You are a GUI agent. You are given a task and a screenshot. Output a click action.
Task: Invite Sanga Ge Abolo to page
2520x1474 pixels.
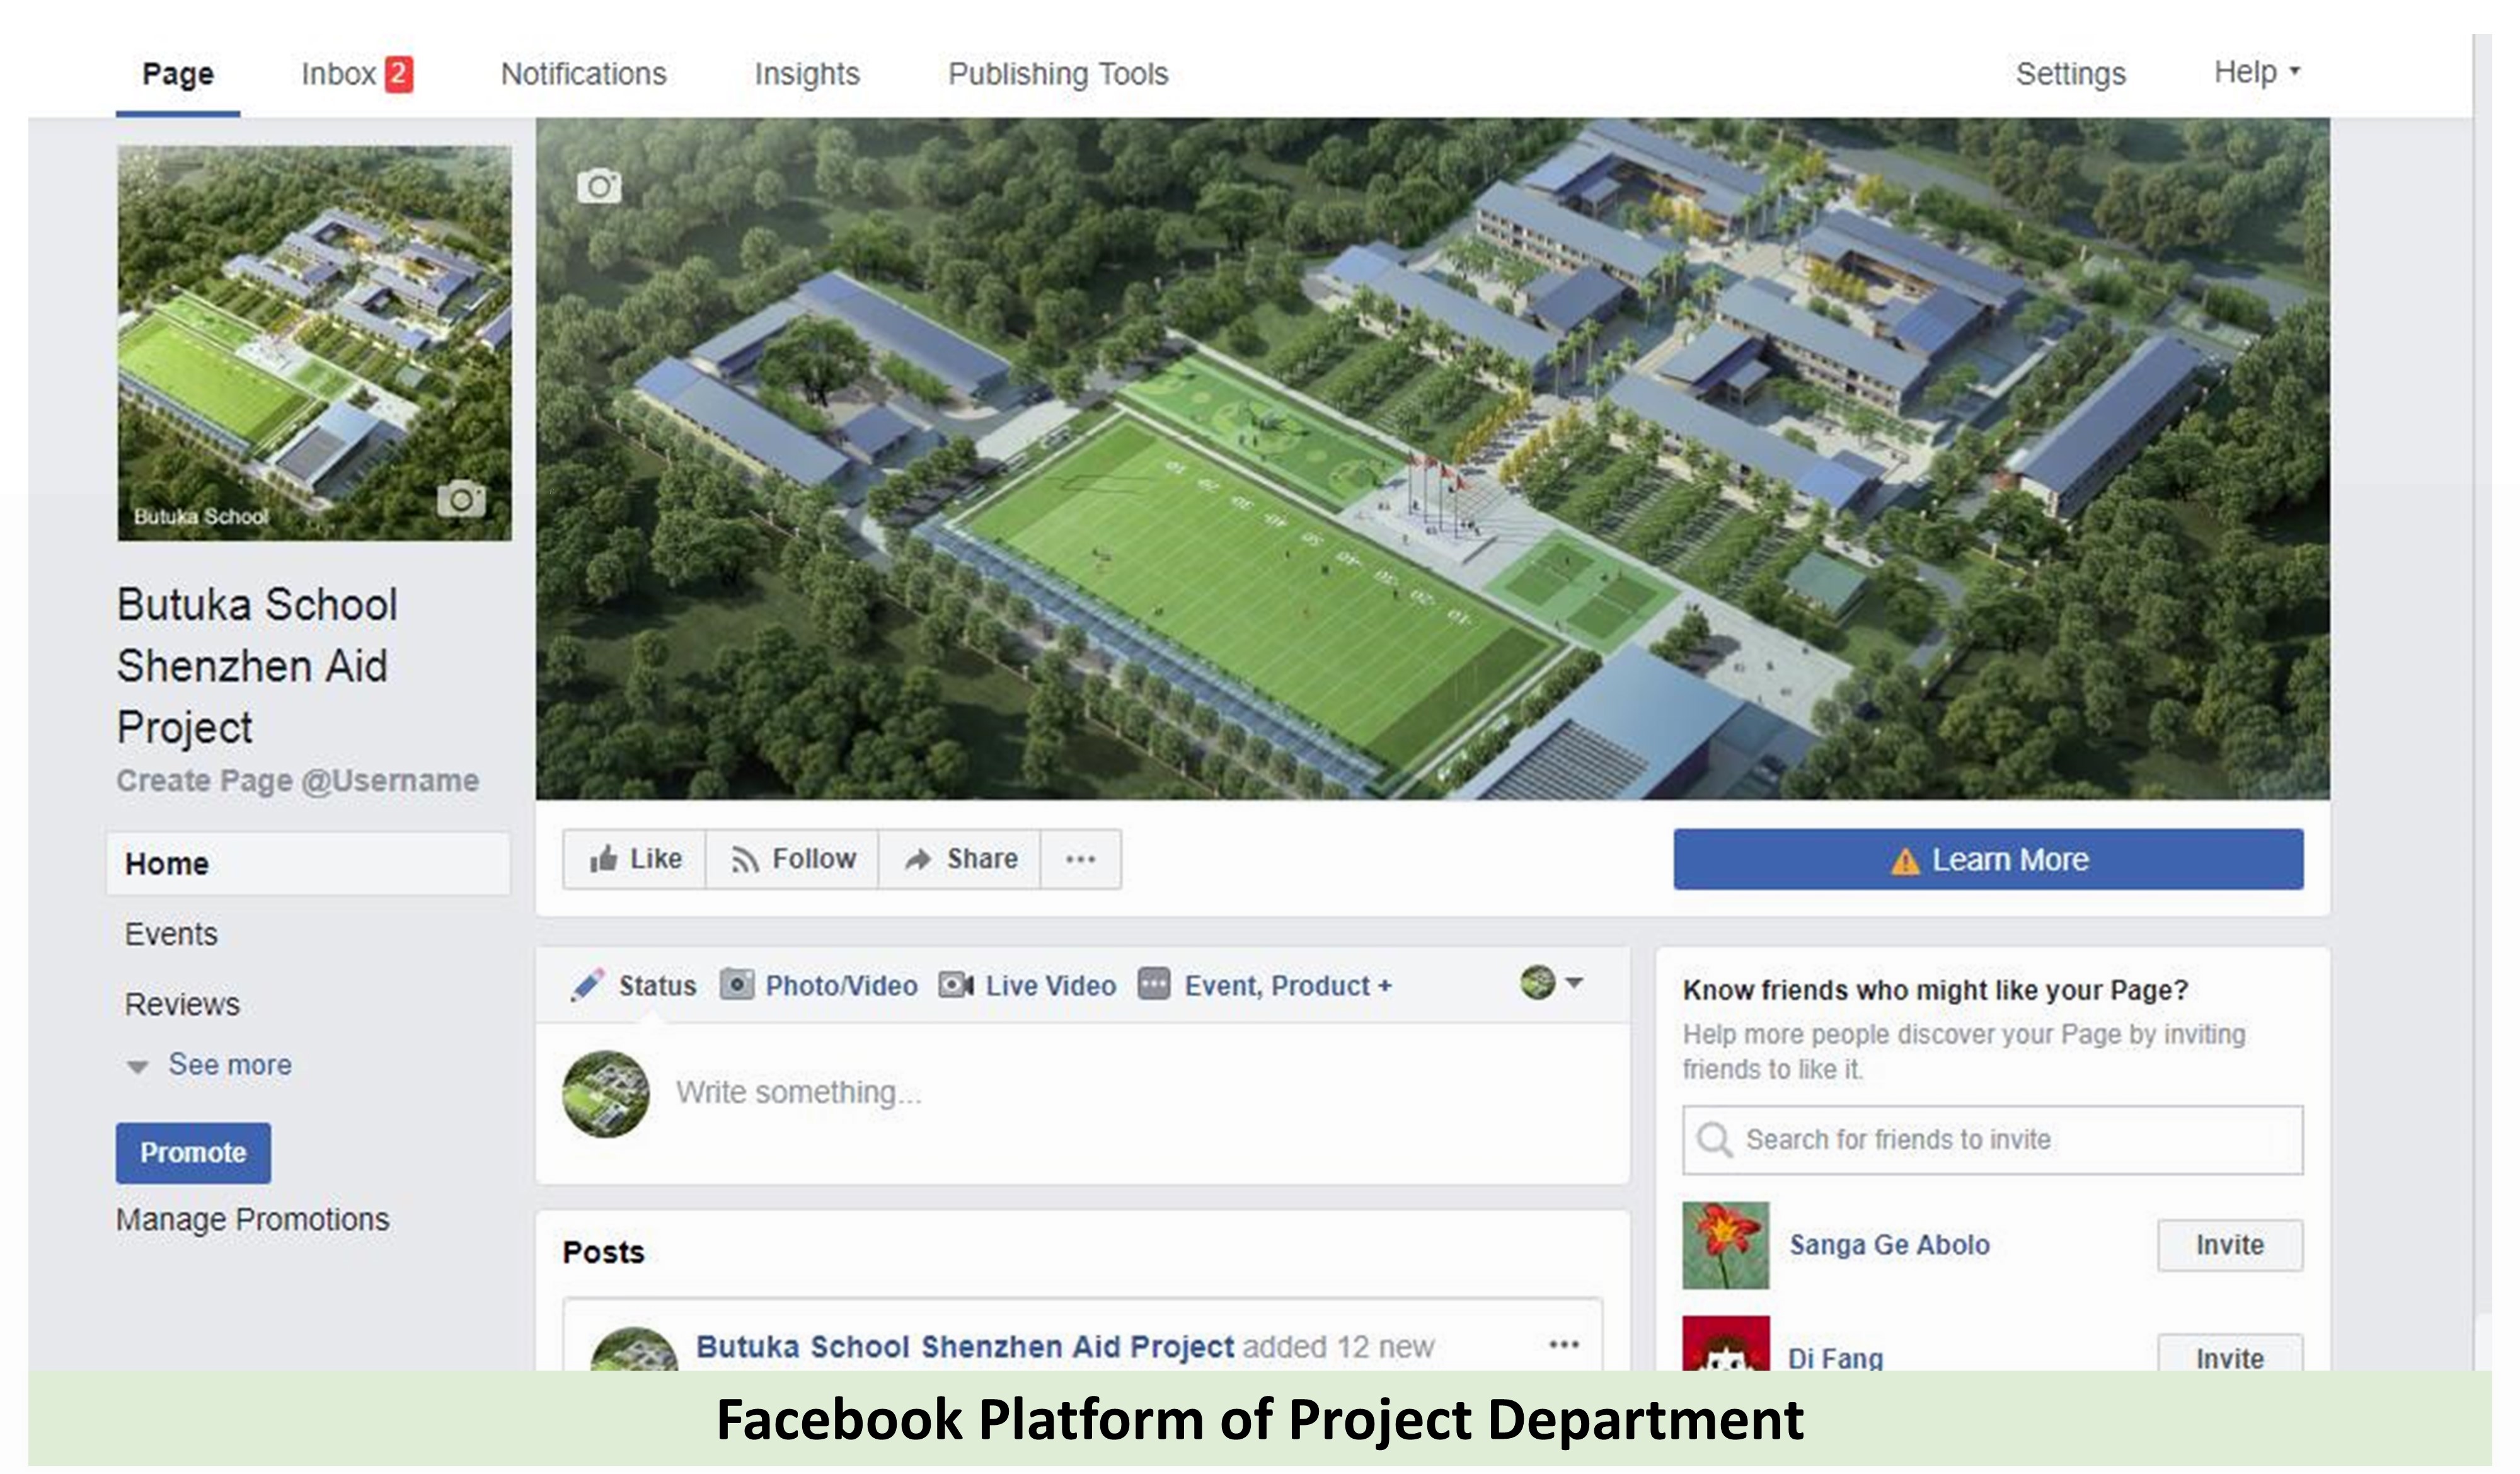click(x=2230, y=1245)
